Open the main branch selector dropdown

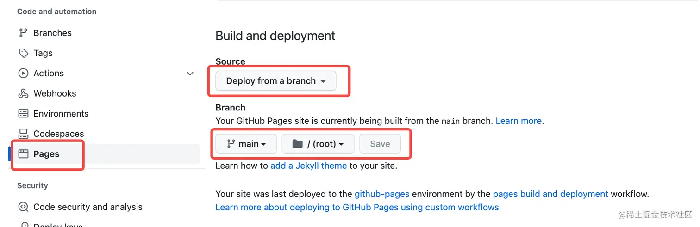point(246,144)
